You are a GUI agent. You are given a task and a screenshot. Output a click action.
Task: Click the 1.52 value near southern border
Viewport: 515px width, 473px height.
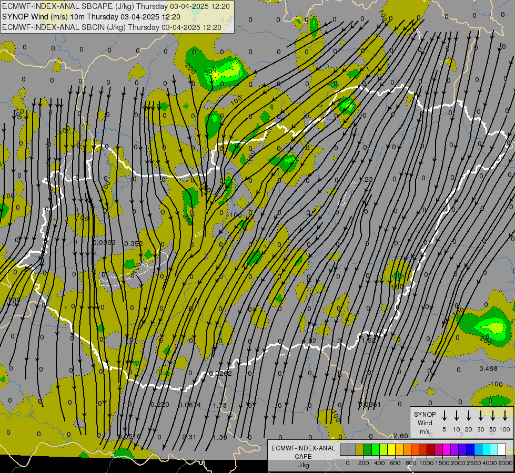[369, 341]
